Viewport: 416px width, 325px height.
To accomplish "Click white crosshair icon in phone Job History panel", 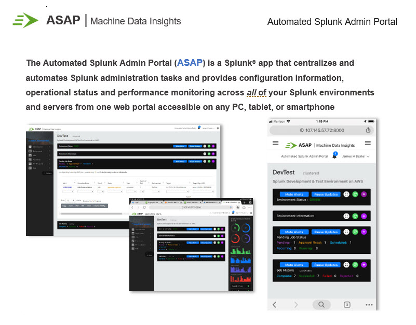I will point(346,265).
